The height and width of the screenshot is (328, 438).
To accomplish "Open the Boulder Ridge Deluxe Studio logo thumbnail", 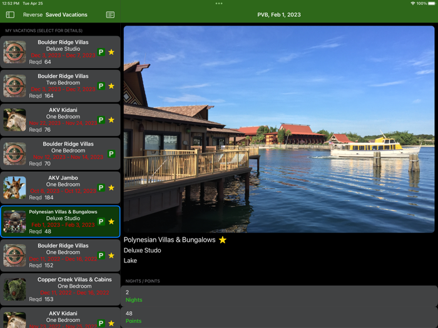I will coord(14,52).
